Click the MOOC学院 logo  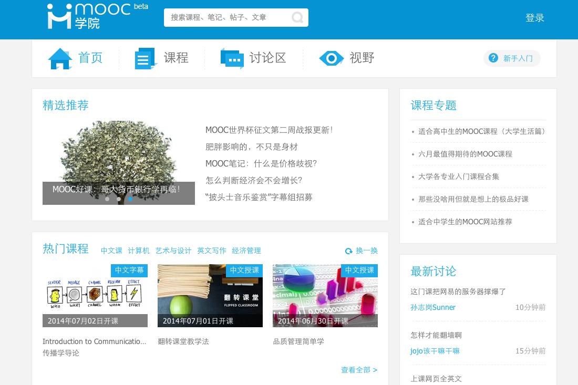click(x=97, y=16)
